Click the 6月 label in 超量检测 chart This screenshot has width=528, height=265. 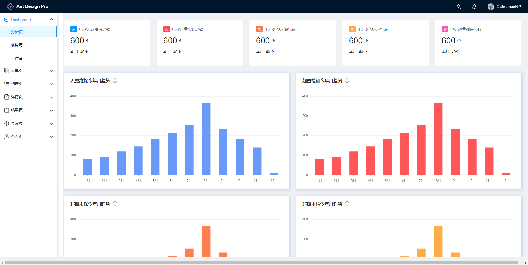pyautogui.click(x=404, y=181)
